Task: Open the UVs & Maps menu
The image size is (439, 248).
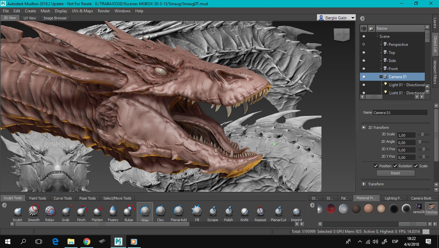Action: point(82,11)
